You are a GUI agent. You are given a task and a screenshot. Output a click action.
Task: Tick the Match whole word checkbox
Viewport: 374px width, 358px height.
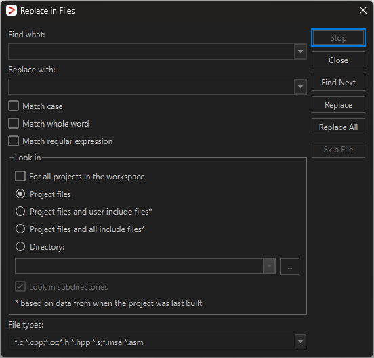coord(14,123)
